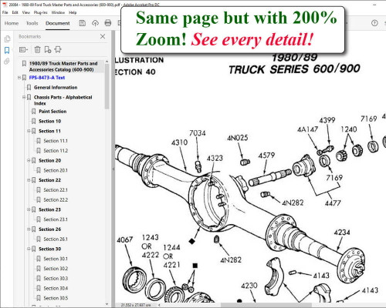This screenshot has width=386, height=308.
Task: Open 1980/89 Truck Master Parts bookmark
Action: coord(63,66)
